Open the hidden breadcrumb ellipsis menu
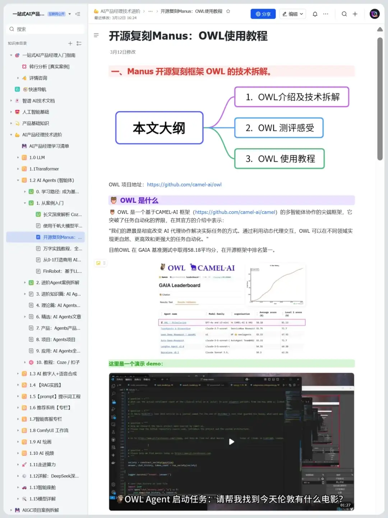This screenshot has height=518, width=388. click(x=151, y=11)
